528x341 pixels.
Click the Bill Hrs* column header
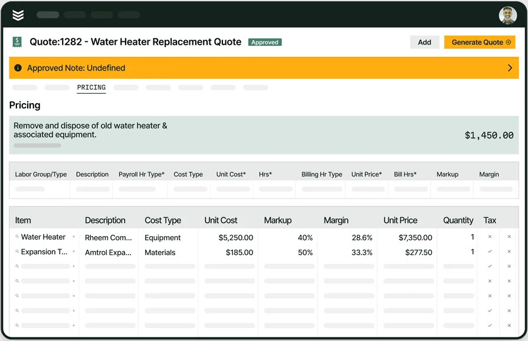[x=405, y=174]
